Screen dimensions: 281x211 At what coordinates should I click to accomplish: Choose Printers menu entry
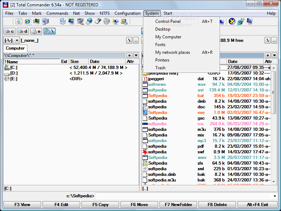[181, 60]
